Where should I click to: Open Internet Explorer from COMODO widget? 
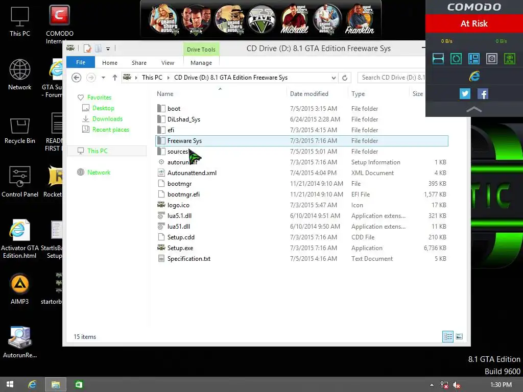(x=474, y=77)
